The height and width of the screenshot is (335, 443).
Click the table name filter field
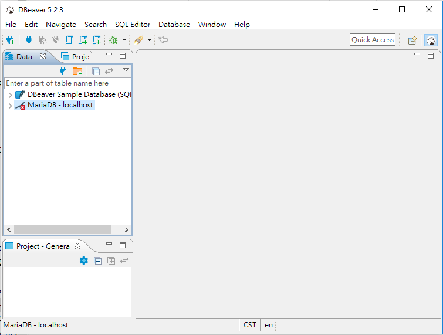pos(68,83)
